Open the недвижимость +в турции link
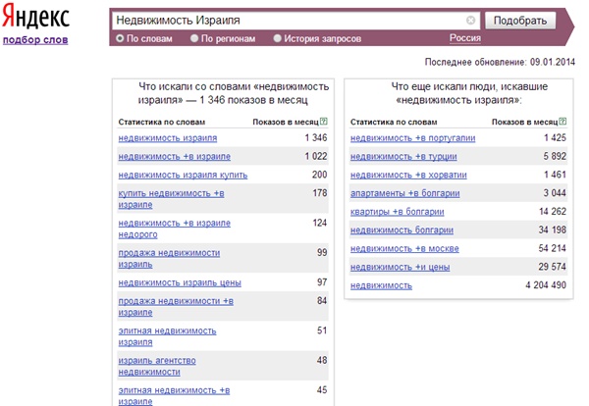Viewport: 589px width, 406px height. [x=403, y=157]
